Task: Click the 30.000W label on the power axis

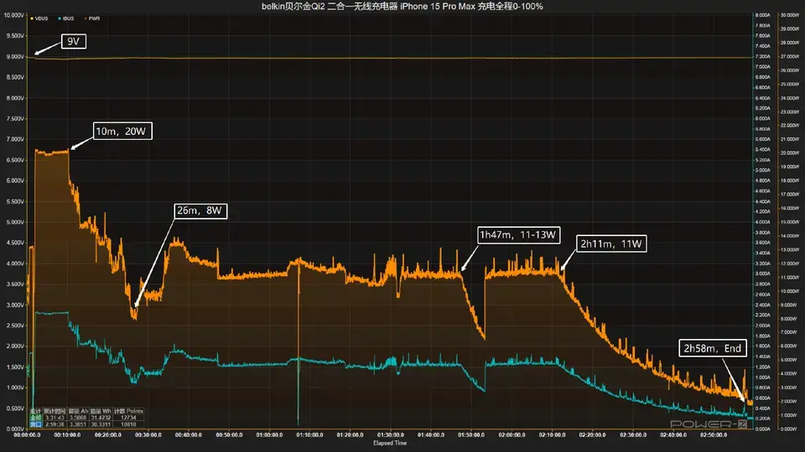Action: tap(790, 15)
